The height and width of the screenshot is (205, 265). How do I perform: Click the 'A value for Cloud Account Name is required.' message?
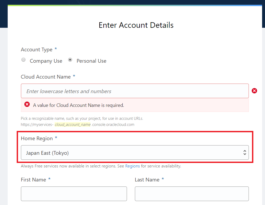tap(78, 105)
